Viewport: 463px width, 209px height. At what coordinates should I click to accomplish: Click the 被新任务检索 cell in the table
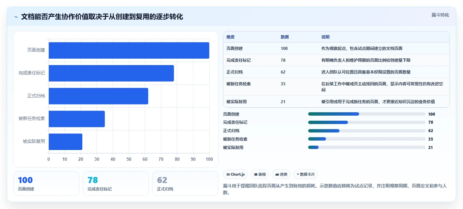coord(239,84)
